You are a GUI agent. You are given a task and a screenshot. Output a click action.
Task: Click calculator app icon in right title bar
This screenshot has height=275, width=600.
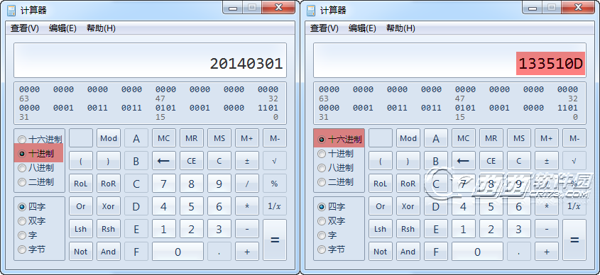point(311,10)
